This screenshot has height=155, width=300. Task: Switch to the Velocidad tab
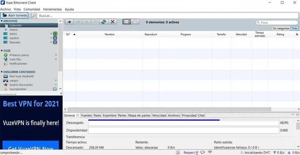point(159,115)
